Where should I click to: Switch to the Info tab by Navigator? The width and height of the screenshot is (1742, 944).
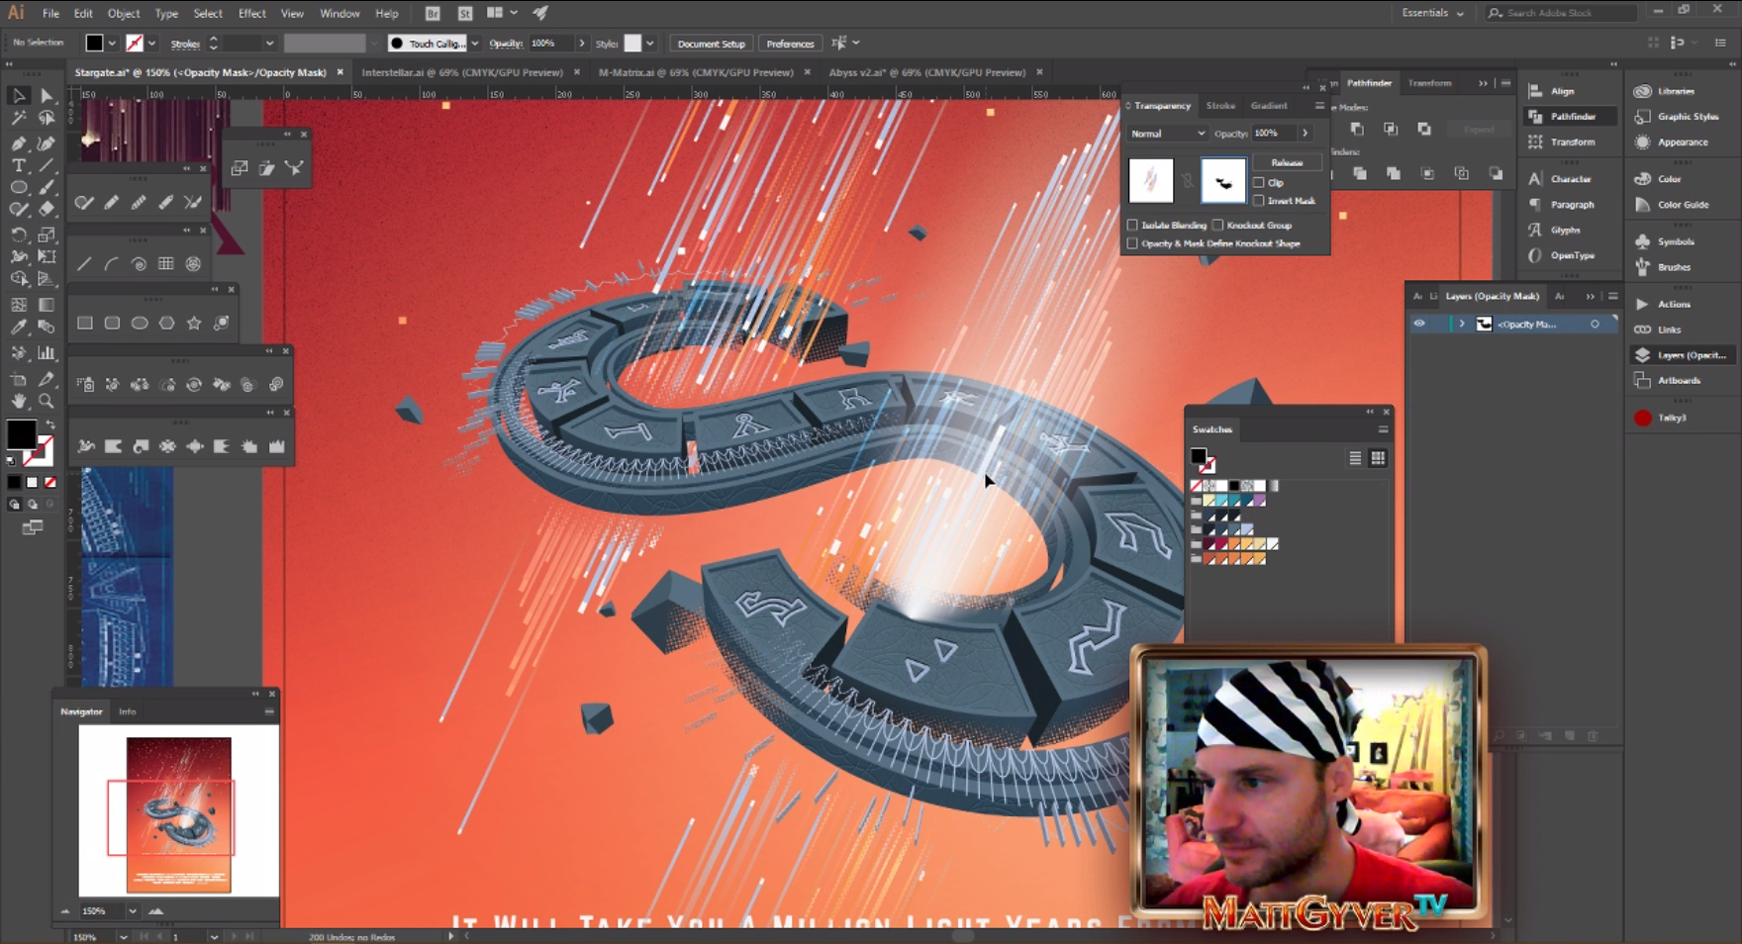click(x=128, y=711)
